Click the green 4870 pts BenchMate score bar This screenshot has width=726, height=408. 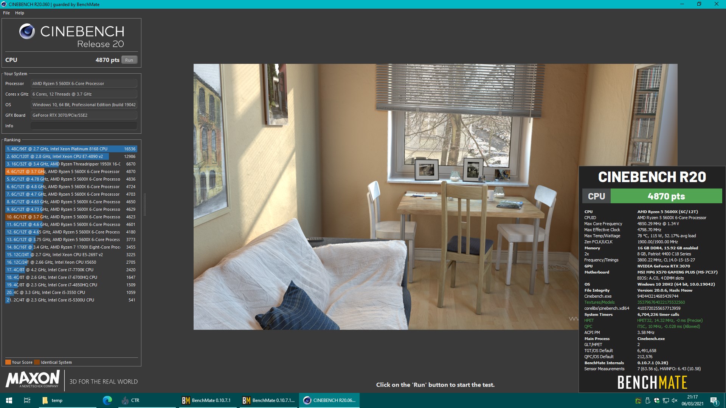click(x=666, y=196)
